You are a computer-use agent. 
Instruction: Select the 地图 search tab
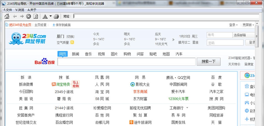click(166, 54)
